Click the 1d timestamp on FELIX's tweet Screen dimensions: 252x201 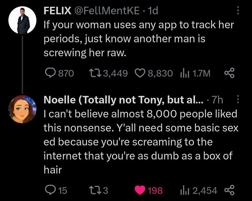(x=153, y=11)
